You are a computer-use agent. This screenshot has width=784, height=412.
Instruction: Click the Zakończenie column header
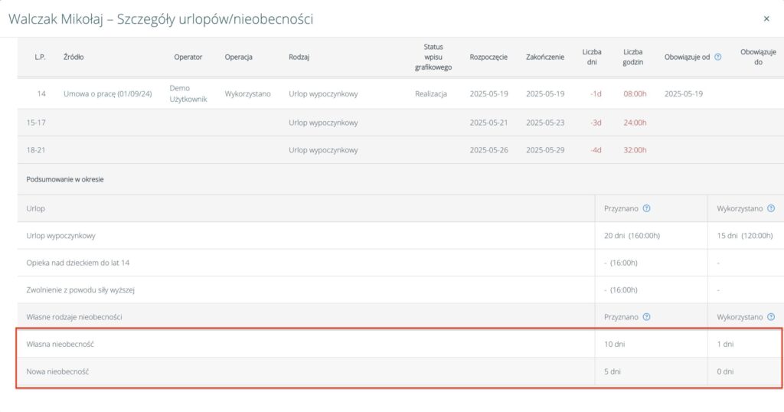click(x=545, y=57)
